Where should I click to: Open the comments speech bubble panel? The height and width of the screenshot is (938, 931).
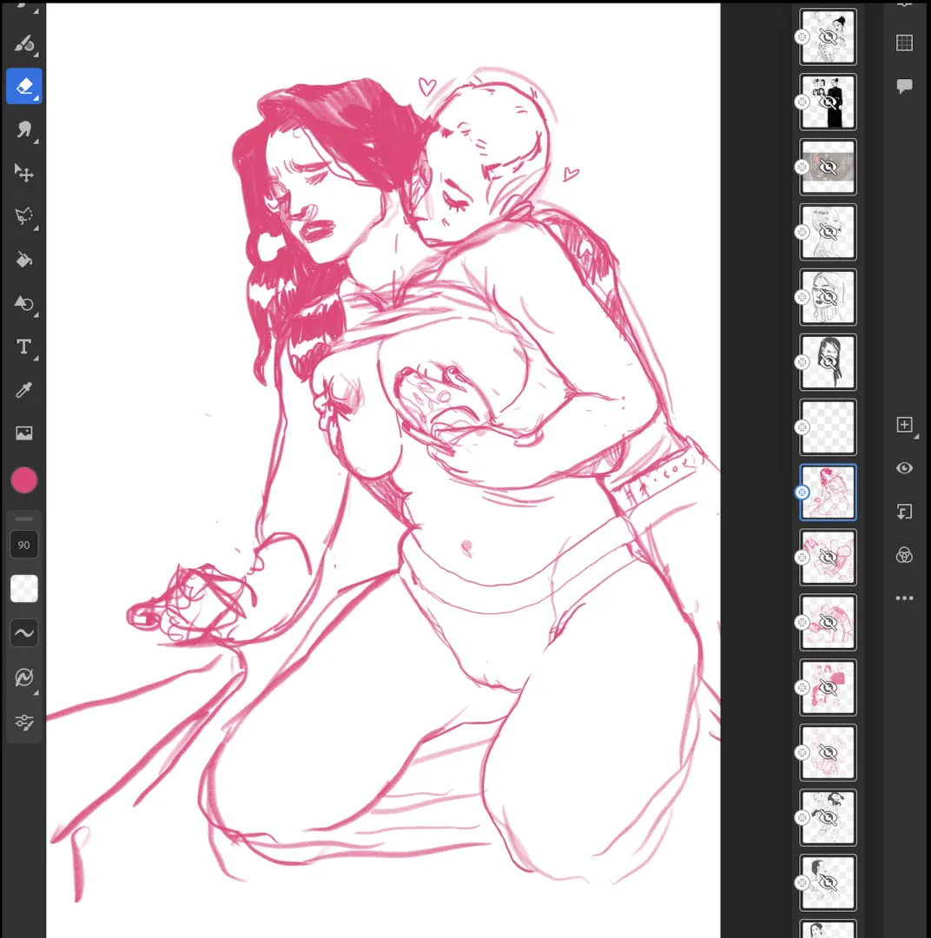[x=904, y=86]
